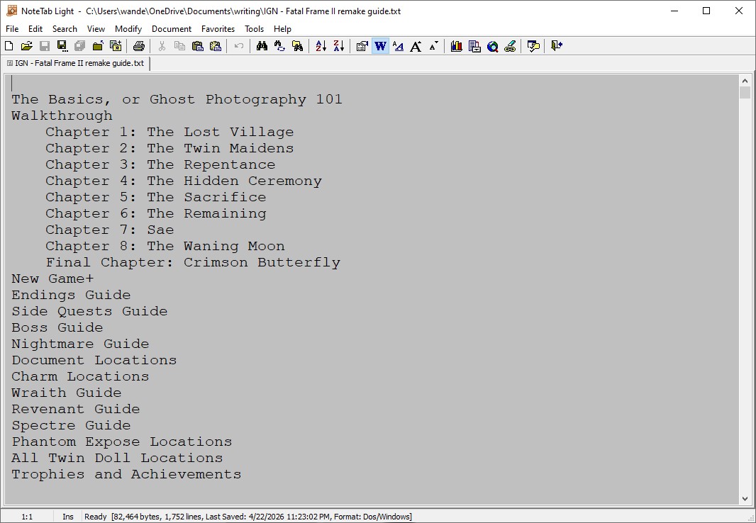Sort lines ascending with A-Z icon

tap(321, 46)
